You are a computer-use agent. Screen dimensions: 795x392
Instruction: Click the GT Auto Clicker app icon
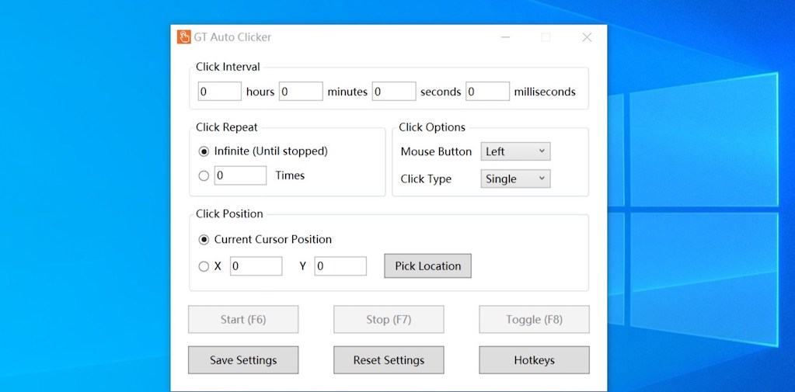[x=184, y=37]
